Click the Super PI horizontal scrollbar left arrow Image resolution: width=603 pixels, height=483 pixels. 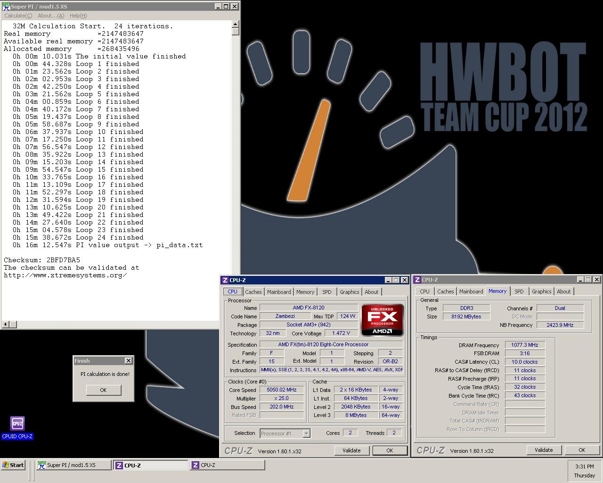tap(6, 325)
